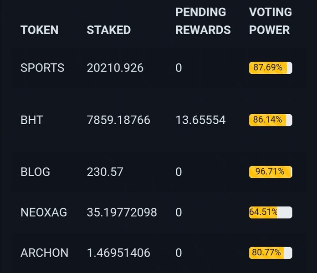Screen dimensions: 317x273
Task: Select the BHT token name
Action: click(32, 120)
